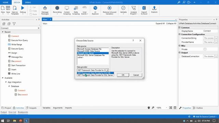Image resolution: width=219 pixels, height=123 pixels.
Task: Open User Events menu
Action: 85,10
